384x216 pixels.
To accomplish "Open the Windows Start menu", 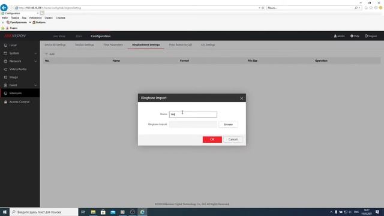I will tap(5, 212).
